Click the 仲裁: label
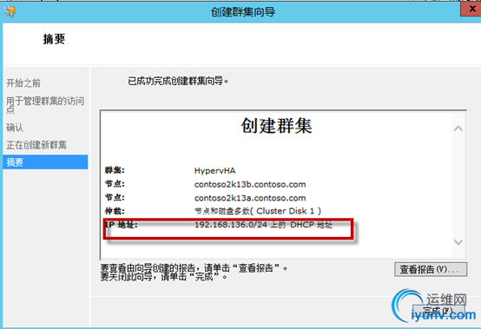The image size is (481, 329). pos(115,211)
